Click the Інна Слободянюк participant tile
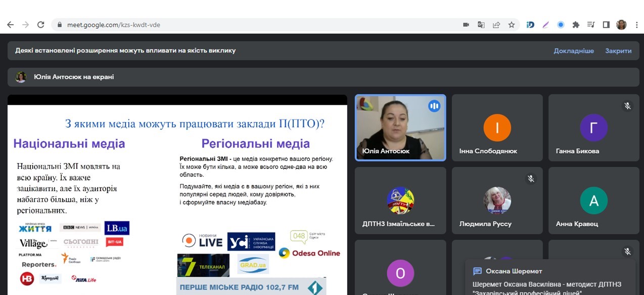This screenshot has width=644, height=295. click(x=497, y=127)
